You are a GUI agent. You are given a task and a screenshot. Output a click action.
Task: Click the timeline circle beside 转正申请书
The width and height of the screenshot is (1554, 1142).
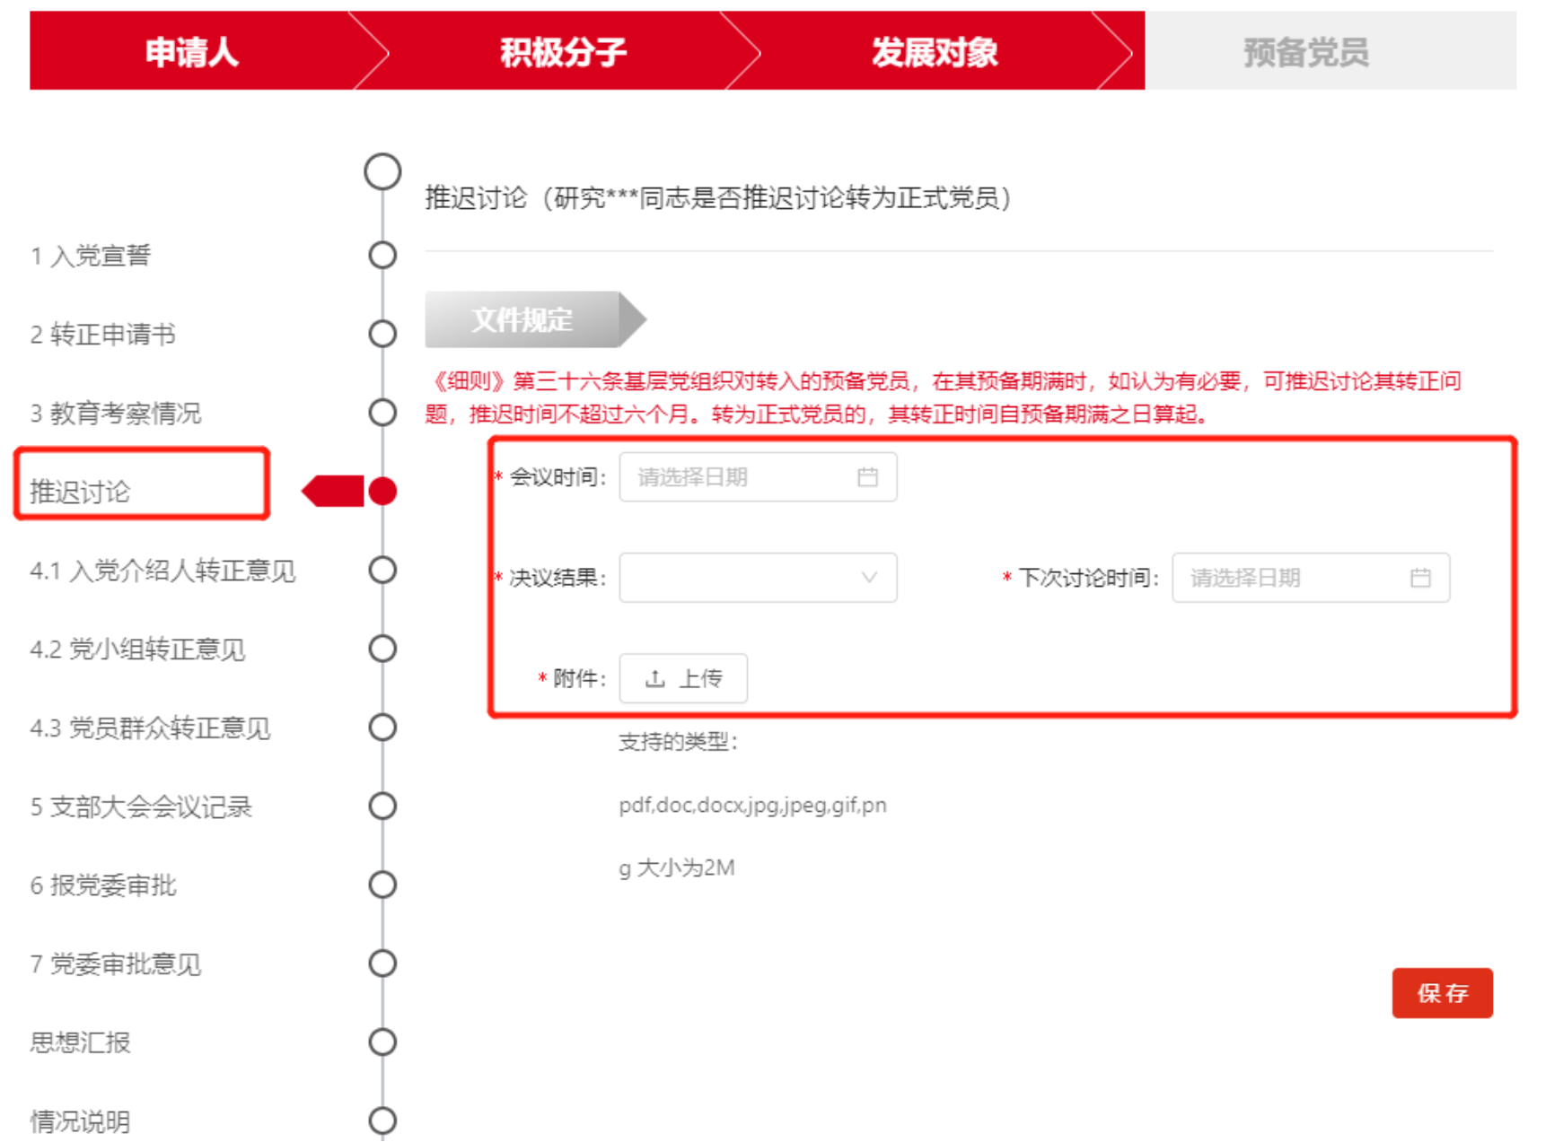pyautogui.click(x=382, y=334)
